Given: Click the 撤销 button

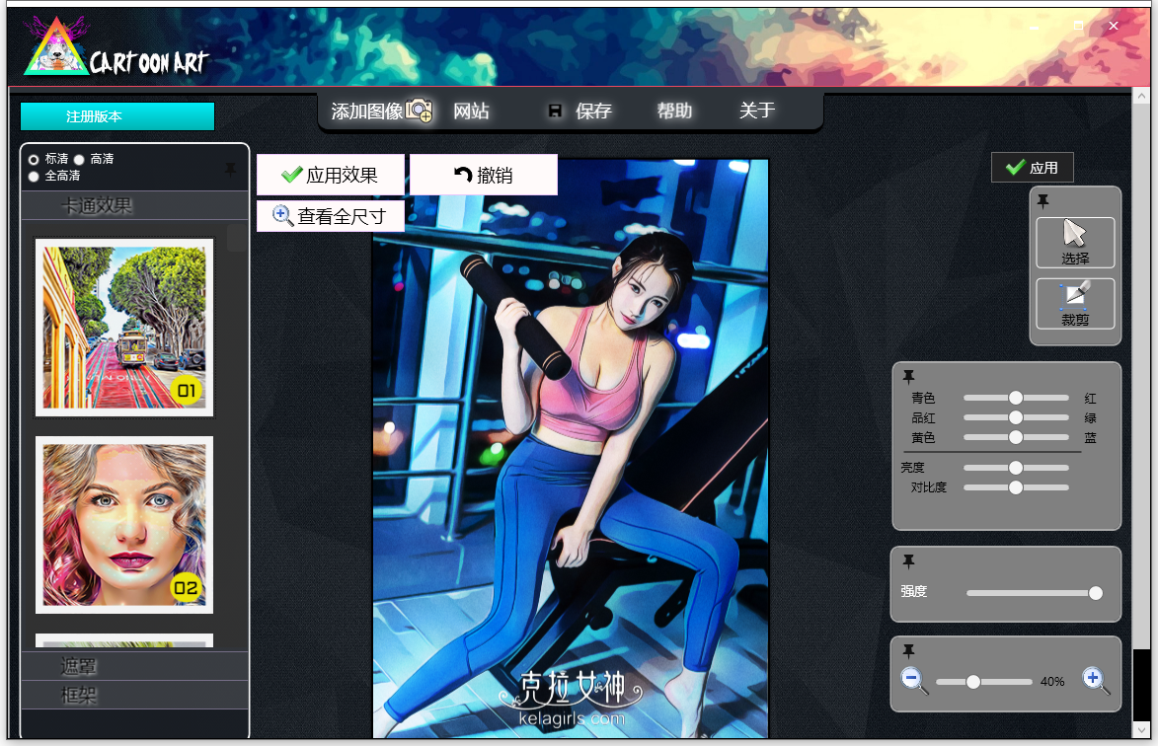Looking at the screenshot, I should (x=484, y=174).
